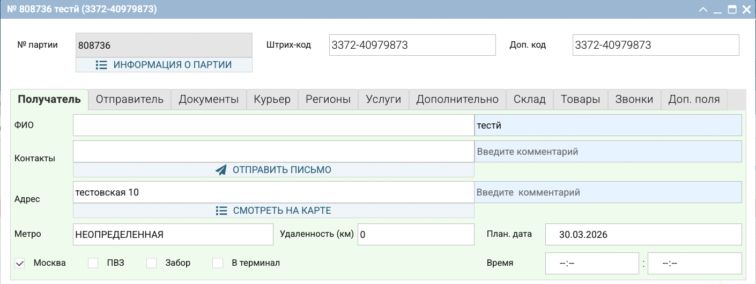Open the Звонки tab
Viewport: 756px width, 284px height.
pyautogui.click(x=634, y=100)
